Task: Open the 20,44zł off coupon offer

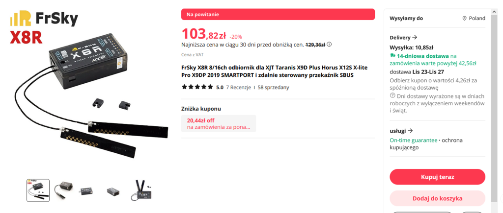Action: pos(218,123)
